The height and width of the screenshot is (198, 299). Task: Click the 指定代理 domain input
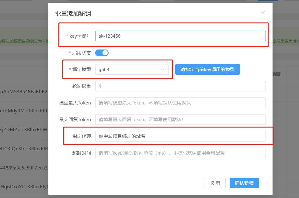point(180,136)
